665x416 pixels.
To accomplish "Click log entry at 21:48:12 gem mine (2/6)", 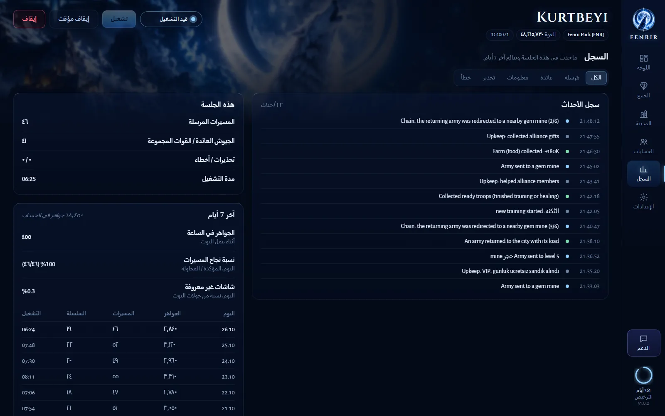I will [x=430, y=121].
